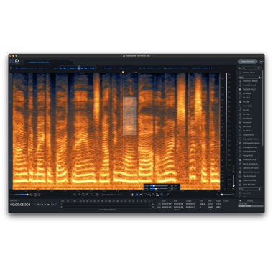Adjust the lower slider in tool popup

point(159,188)
